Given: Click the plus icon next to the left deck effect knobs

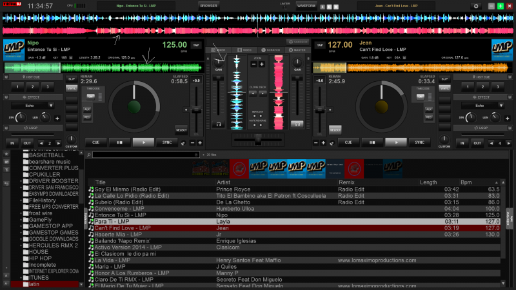Looking at the screenshot, I should pyautogui.click(x=57, y=118).
